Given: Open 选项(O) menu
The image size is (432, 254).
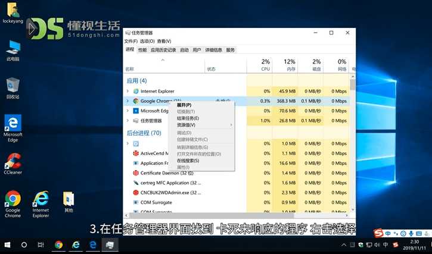Looking at the screenshot, I should (147, 41).
